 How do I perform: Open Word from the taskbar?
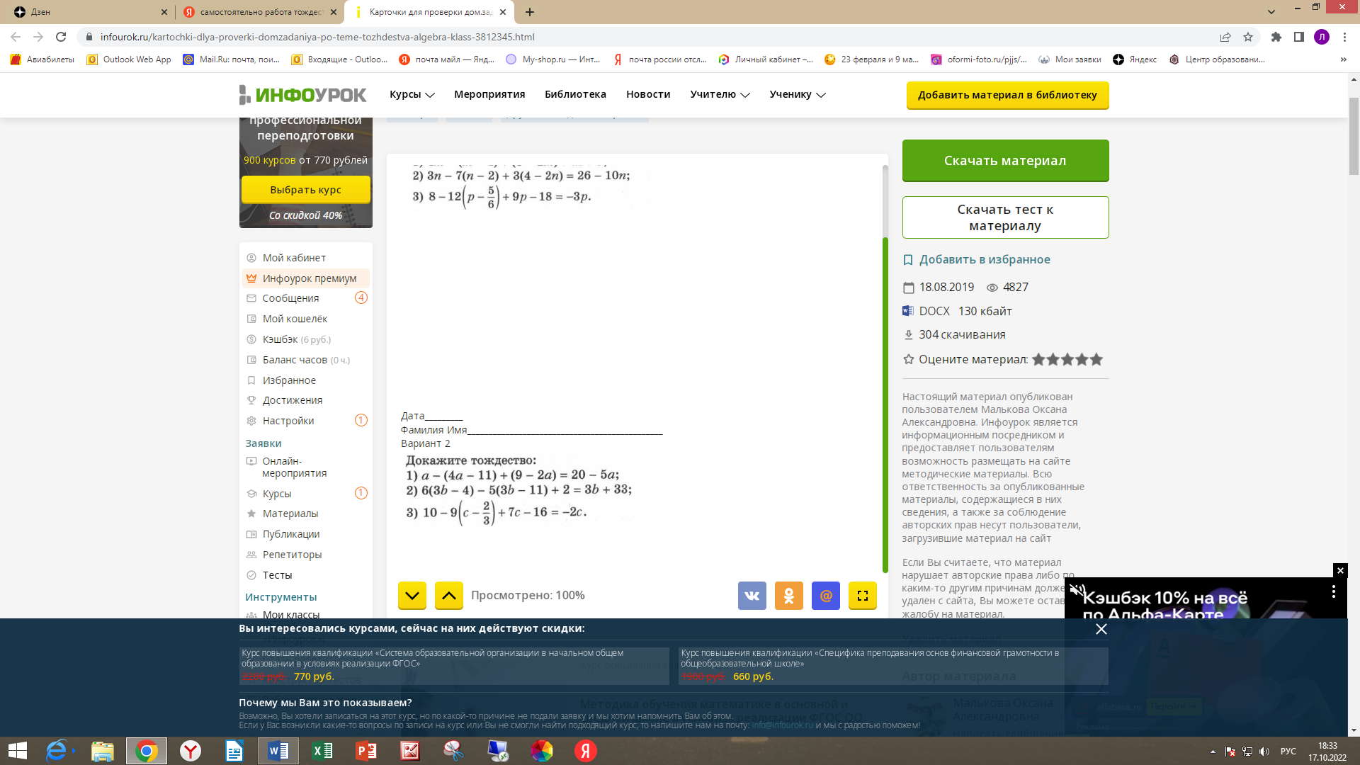(278, 751)
